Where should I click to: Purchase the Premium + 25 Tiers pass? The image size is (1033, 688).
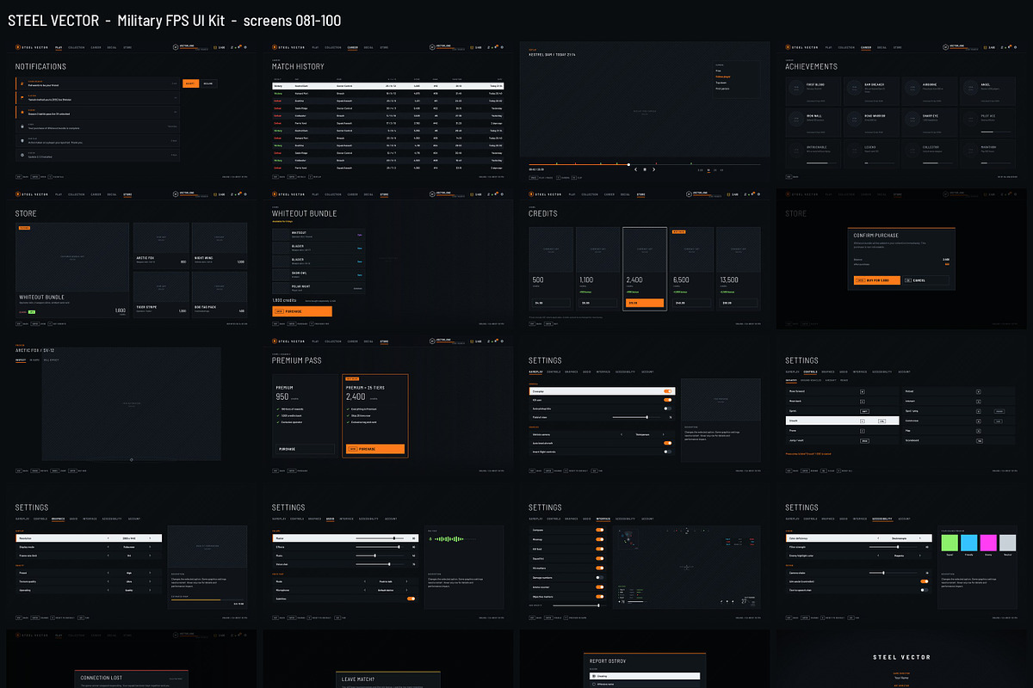pos(374,449)
